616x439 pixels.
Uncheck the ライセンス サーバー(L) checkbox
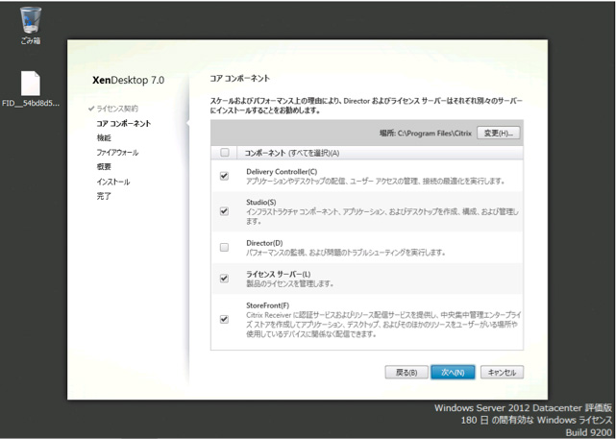click(x=224, y=279)
